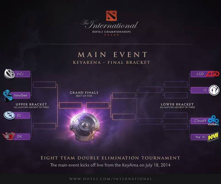Select the Na'Vi team name slot

[x=199, y=137]
